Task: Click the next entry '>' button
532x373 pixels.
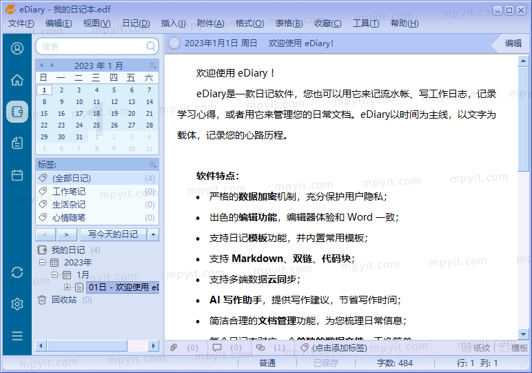Action: click(68, 234)
